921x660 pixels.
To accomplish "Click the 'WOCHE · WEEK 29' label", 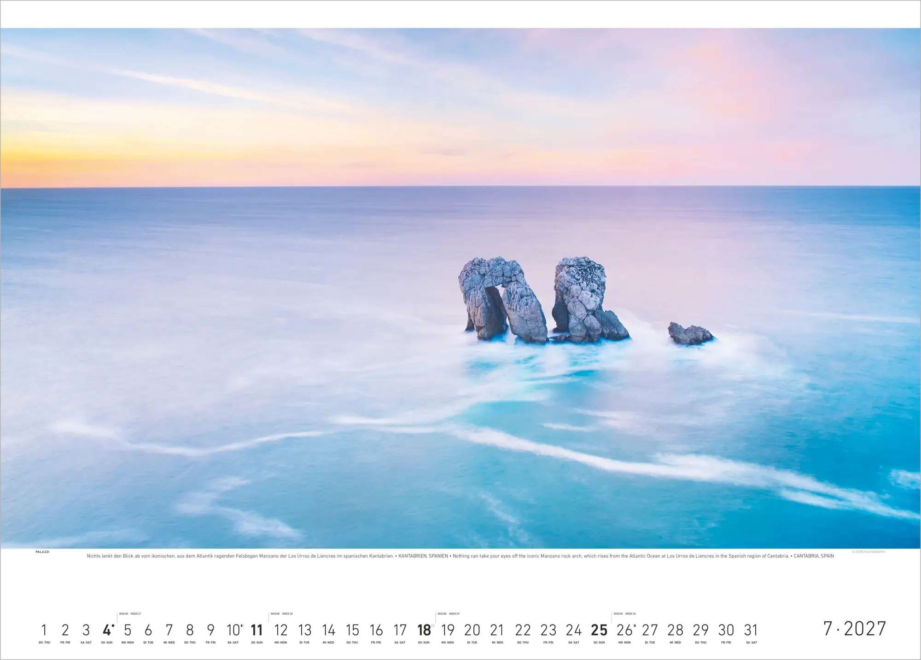I will point(449,614).
